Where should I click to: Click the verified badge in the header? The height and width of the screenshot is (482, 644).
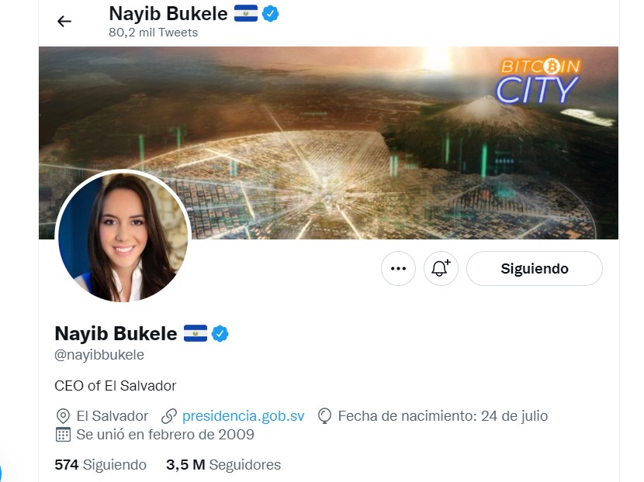[x=270, y=13]
